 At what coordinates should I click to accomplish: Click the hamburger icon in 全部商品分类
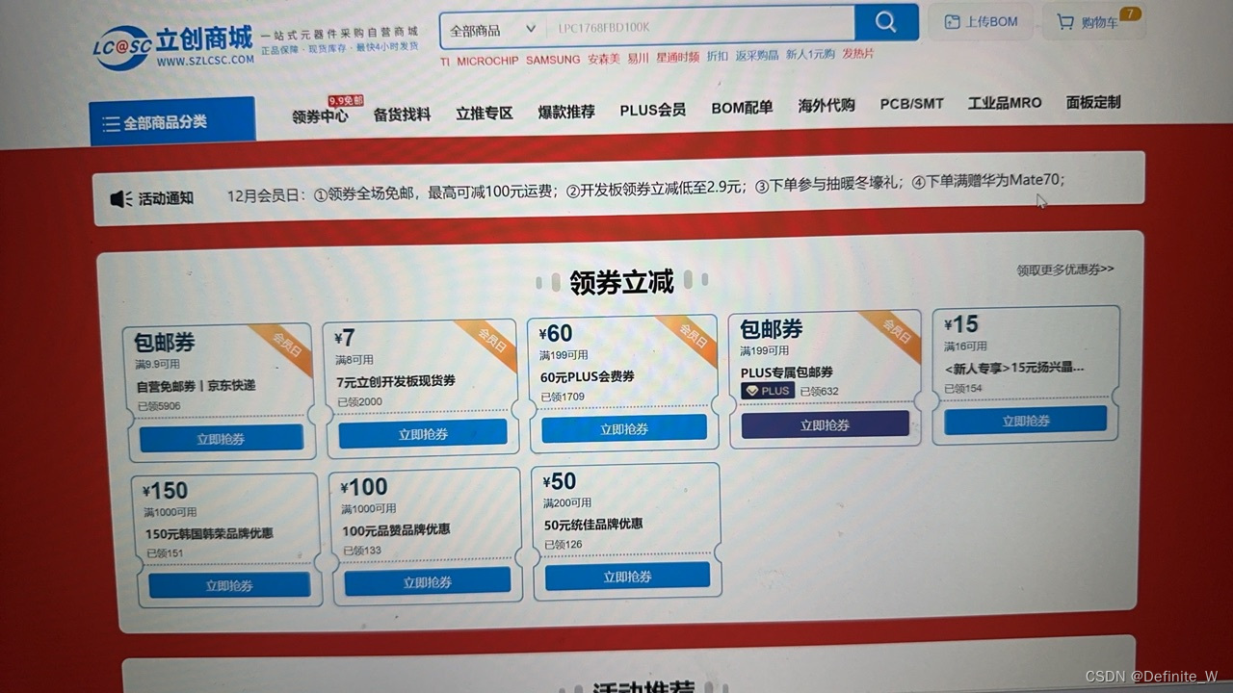point(111,123)
